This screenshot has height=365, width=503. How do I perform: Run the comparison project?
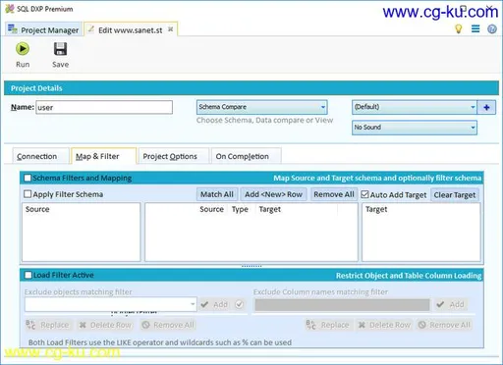pyautogui.click(x=23, y=55)
